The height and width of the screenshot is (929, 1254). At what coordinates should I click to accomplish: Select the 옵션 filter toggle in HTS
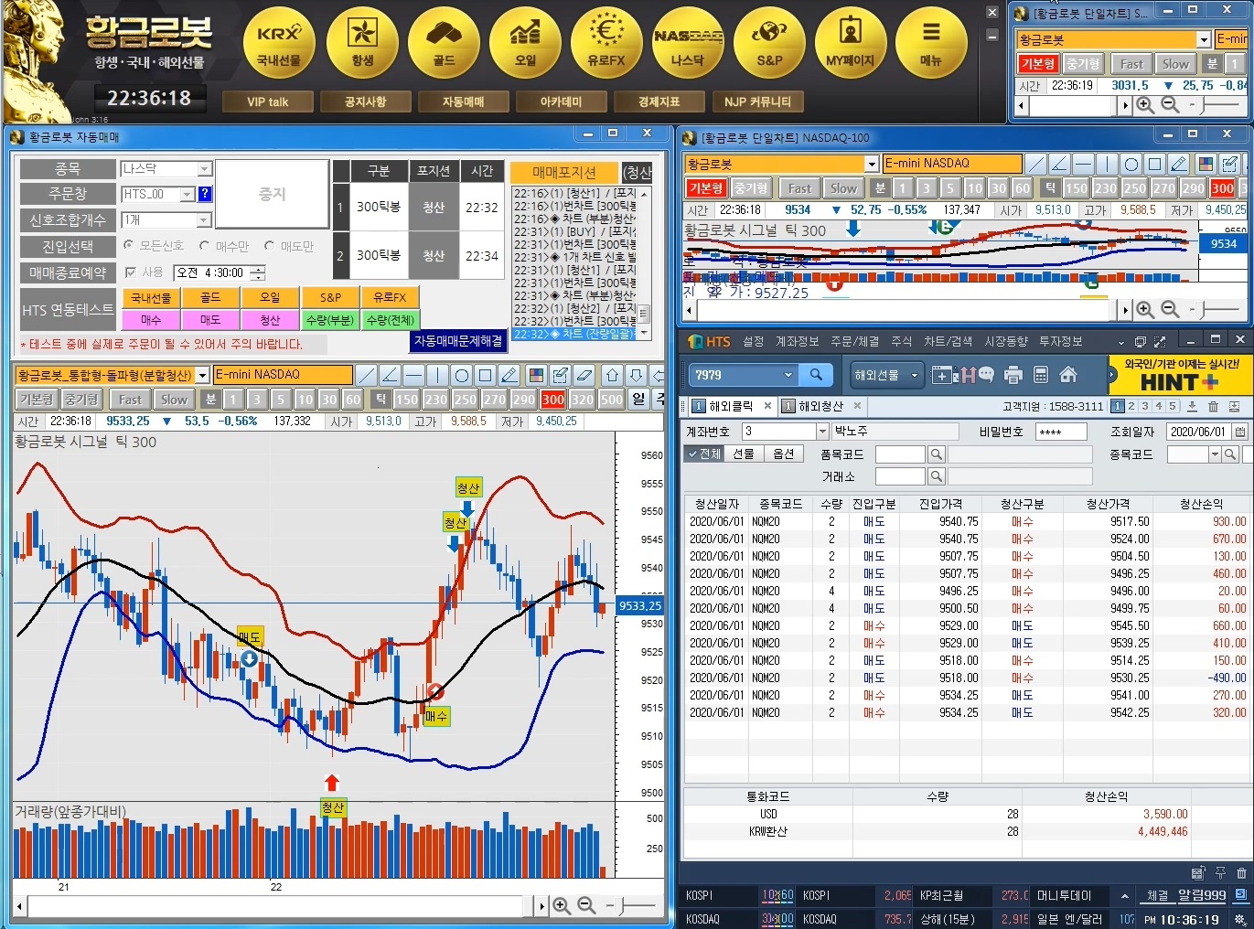pos(783,454)
